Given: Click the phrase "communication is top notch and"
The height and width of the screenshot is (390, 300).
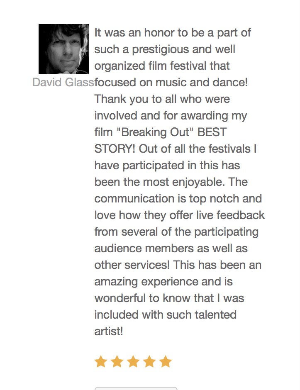Looking at the screenshot, I should click(x=178, y=199).
